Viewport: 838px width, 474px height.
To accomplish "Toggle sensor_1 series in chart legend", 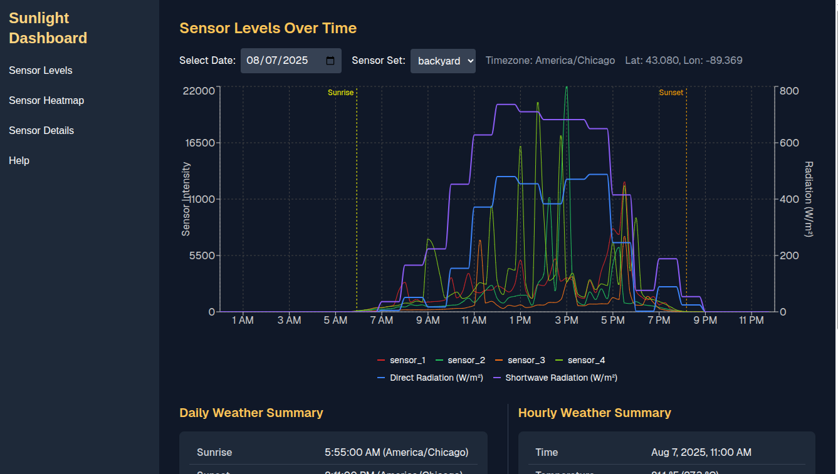I will pos(401,361).
